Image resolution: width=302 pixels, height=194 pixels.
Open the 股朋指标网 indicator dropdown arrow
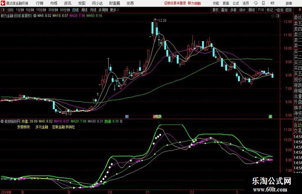(2, 121)
